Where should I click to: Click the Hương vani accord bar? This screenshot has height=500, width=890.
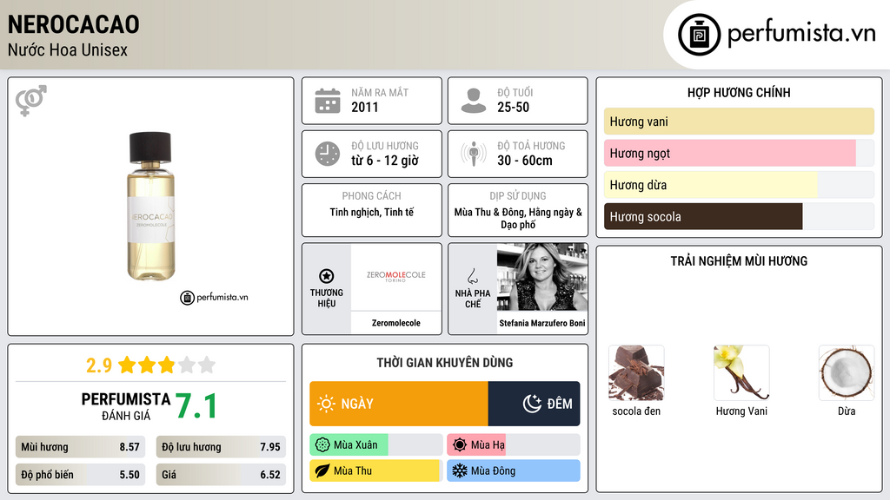point(739,122)
